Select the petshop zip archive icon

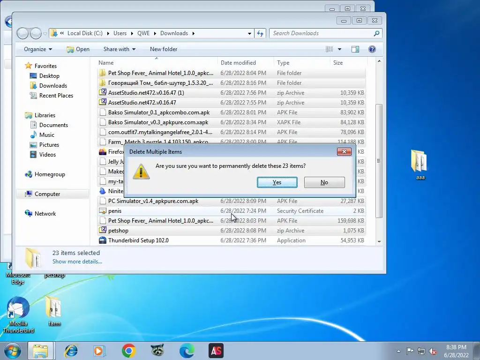tap(103, 230)
